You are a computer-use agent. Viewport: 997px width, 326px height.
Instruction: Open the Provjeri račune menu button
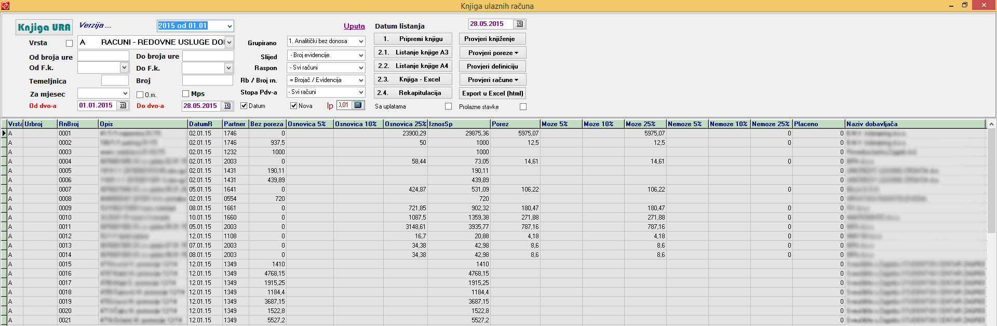(x=493, y=79)
